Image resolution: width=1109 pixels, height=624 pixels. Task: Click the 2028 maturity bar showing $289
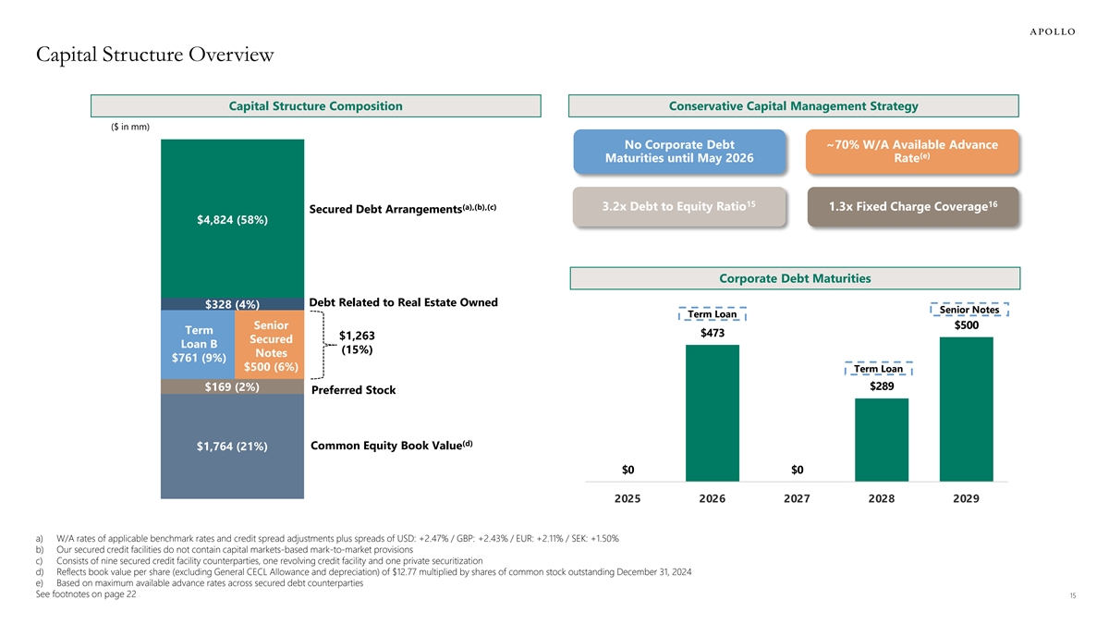coord(882,439)
